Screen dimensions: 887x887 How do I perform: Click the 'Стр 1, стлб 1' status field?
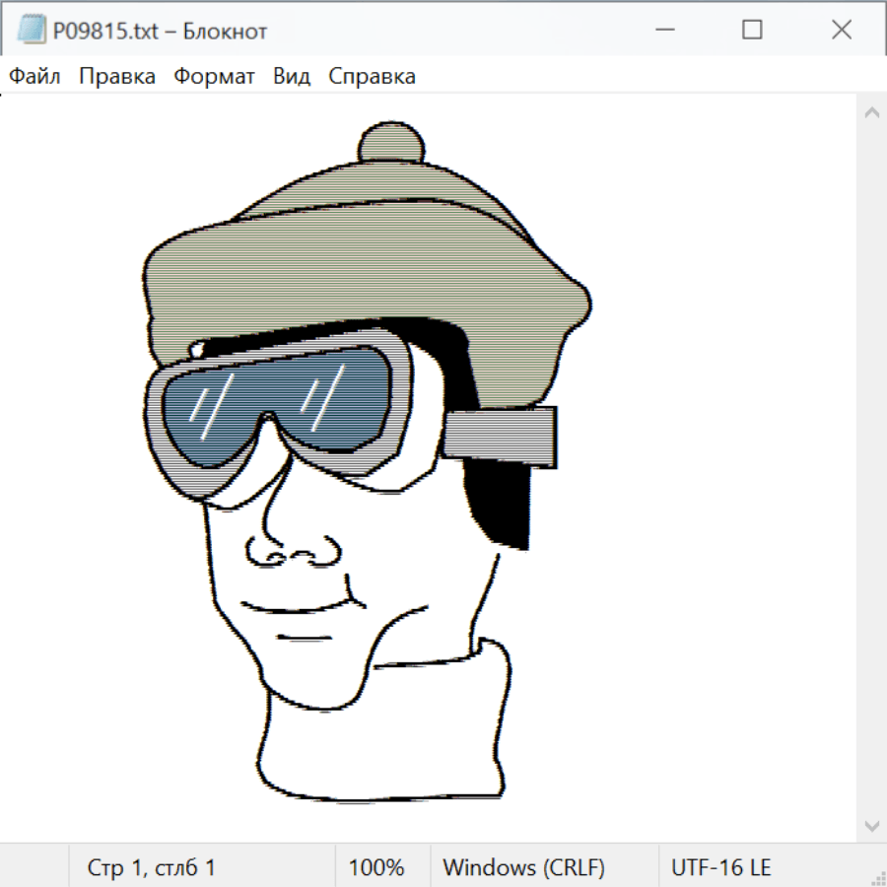(x=152, y=867)
